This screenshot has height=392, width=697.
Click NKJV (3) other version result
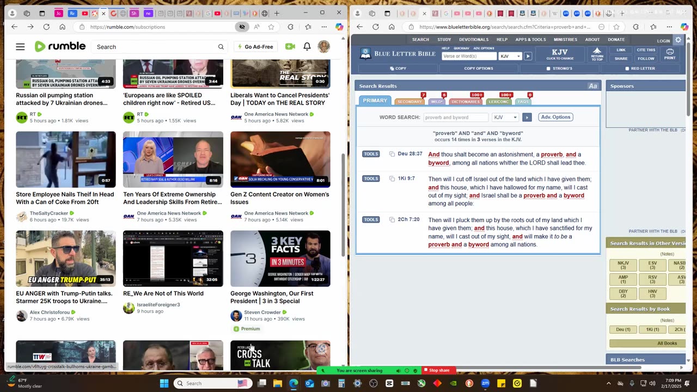623,265
